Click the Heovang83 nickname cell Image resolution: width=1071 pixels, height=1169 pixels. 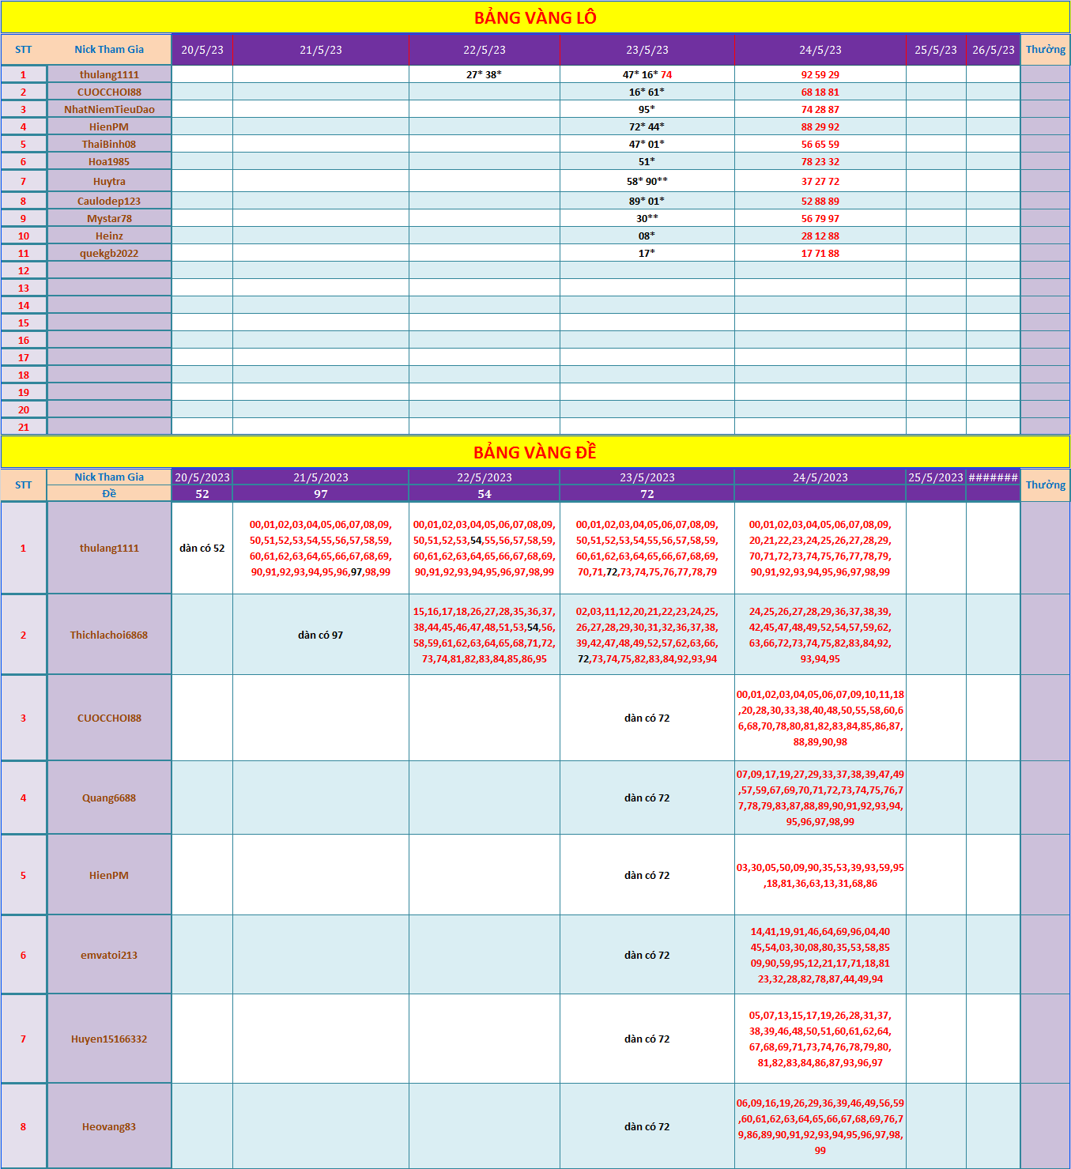tap(109, 1126)
